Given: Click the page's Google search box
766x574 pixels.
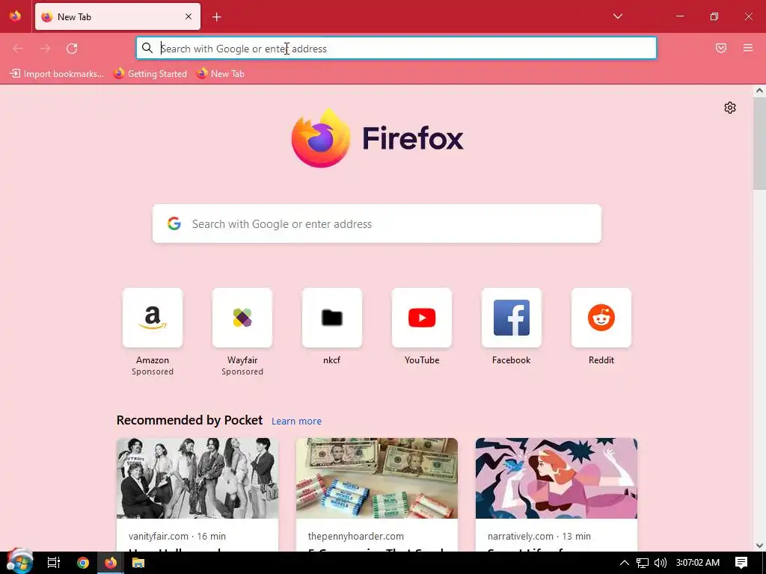Looking at the screenshot, I should point(377,223).
